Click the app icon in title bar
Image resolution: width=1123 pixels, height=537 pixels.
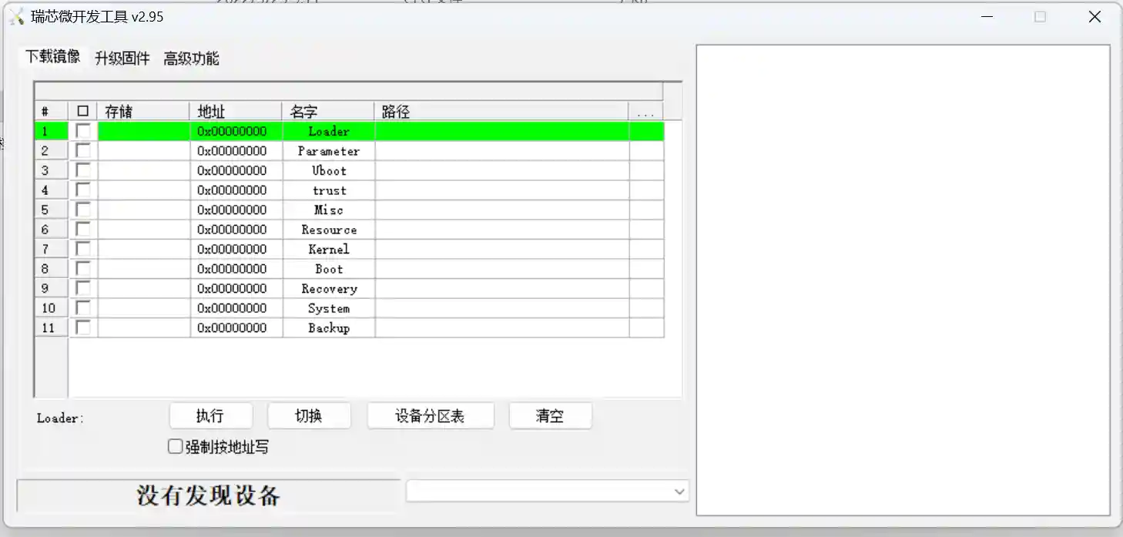pos(16,17)
